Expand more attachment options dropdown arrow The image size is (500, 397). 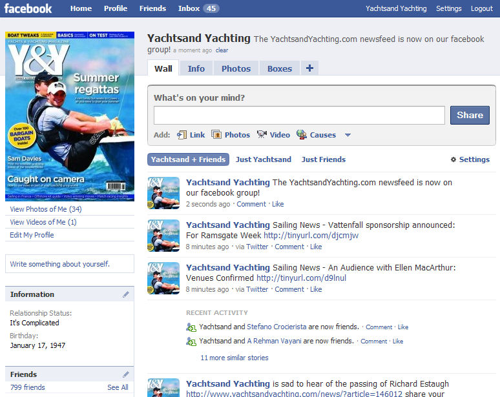348,135
